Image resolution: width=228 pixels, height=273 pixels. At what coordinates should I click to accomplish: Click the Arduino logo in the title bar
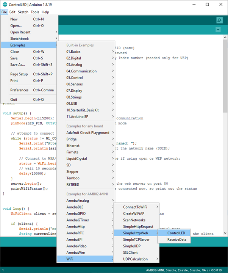4,5
